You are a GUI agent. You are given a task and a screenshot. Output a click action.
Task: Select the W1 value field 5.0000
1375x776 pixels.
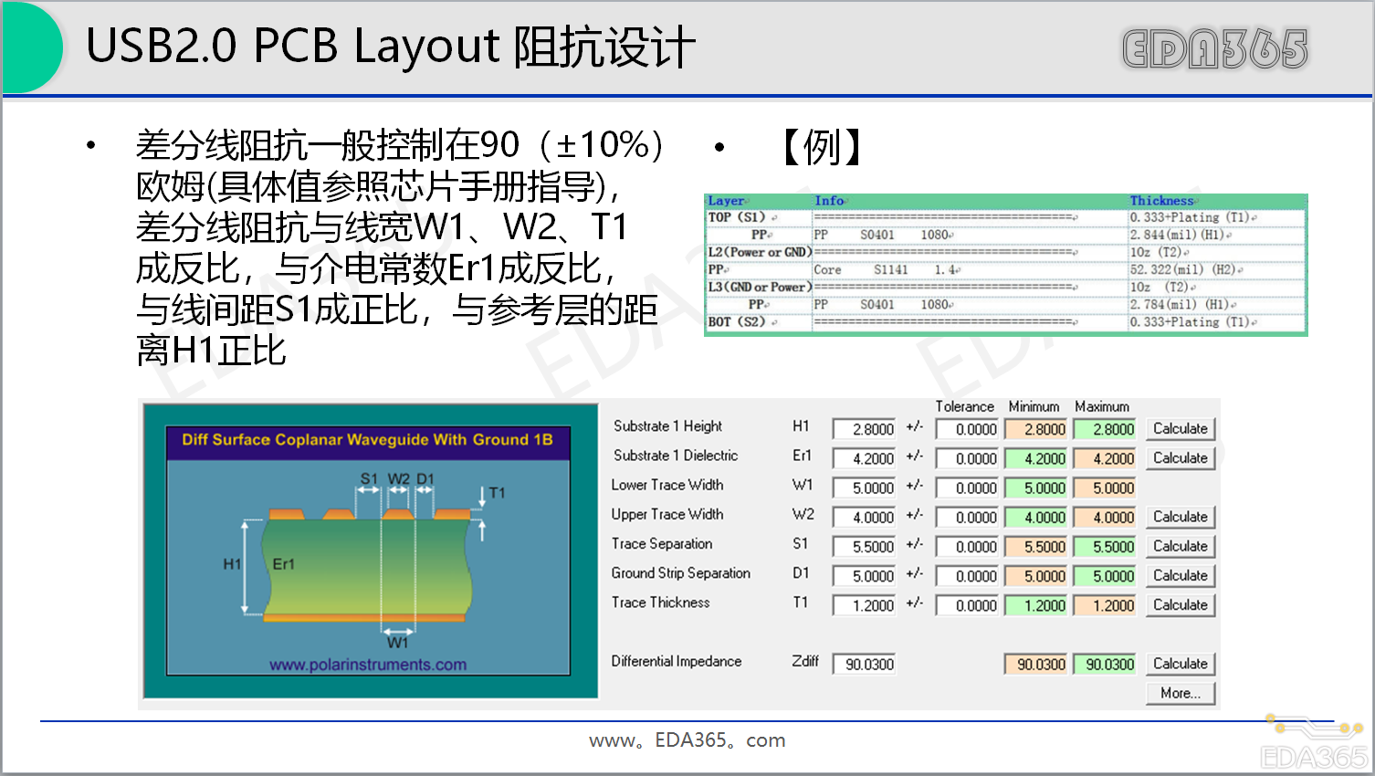tap(864, 488)
